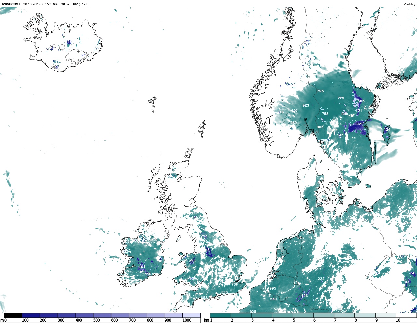This screenshot has width=417, height=323.
Task: Click the 'km 1' legend scale label
Action: point(208,320)
